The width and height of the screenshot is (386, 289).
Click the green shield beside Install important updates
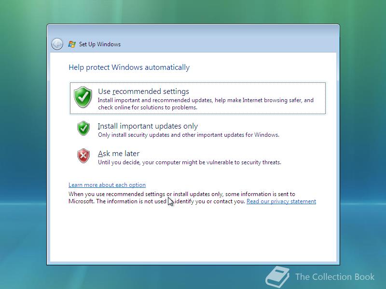point(83,128)
